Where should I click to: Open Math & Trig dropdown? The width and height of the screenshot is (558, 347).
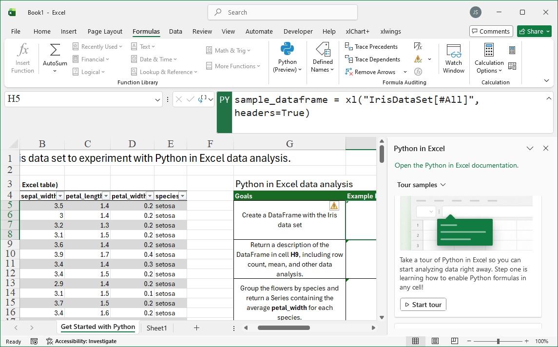point(228,51)
